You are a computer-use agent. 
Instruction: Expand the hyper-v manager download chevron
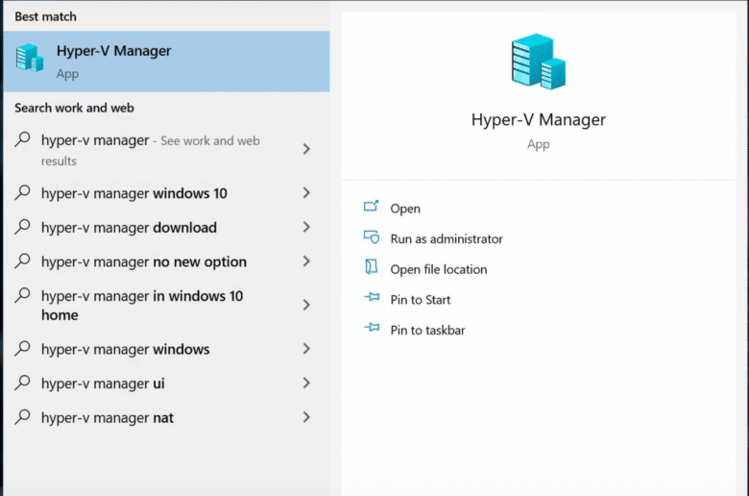[x=306, y=227]
